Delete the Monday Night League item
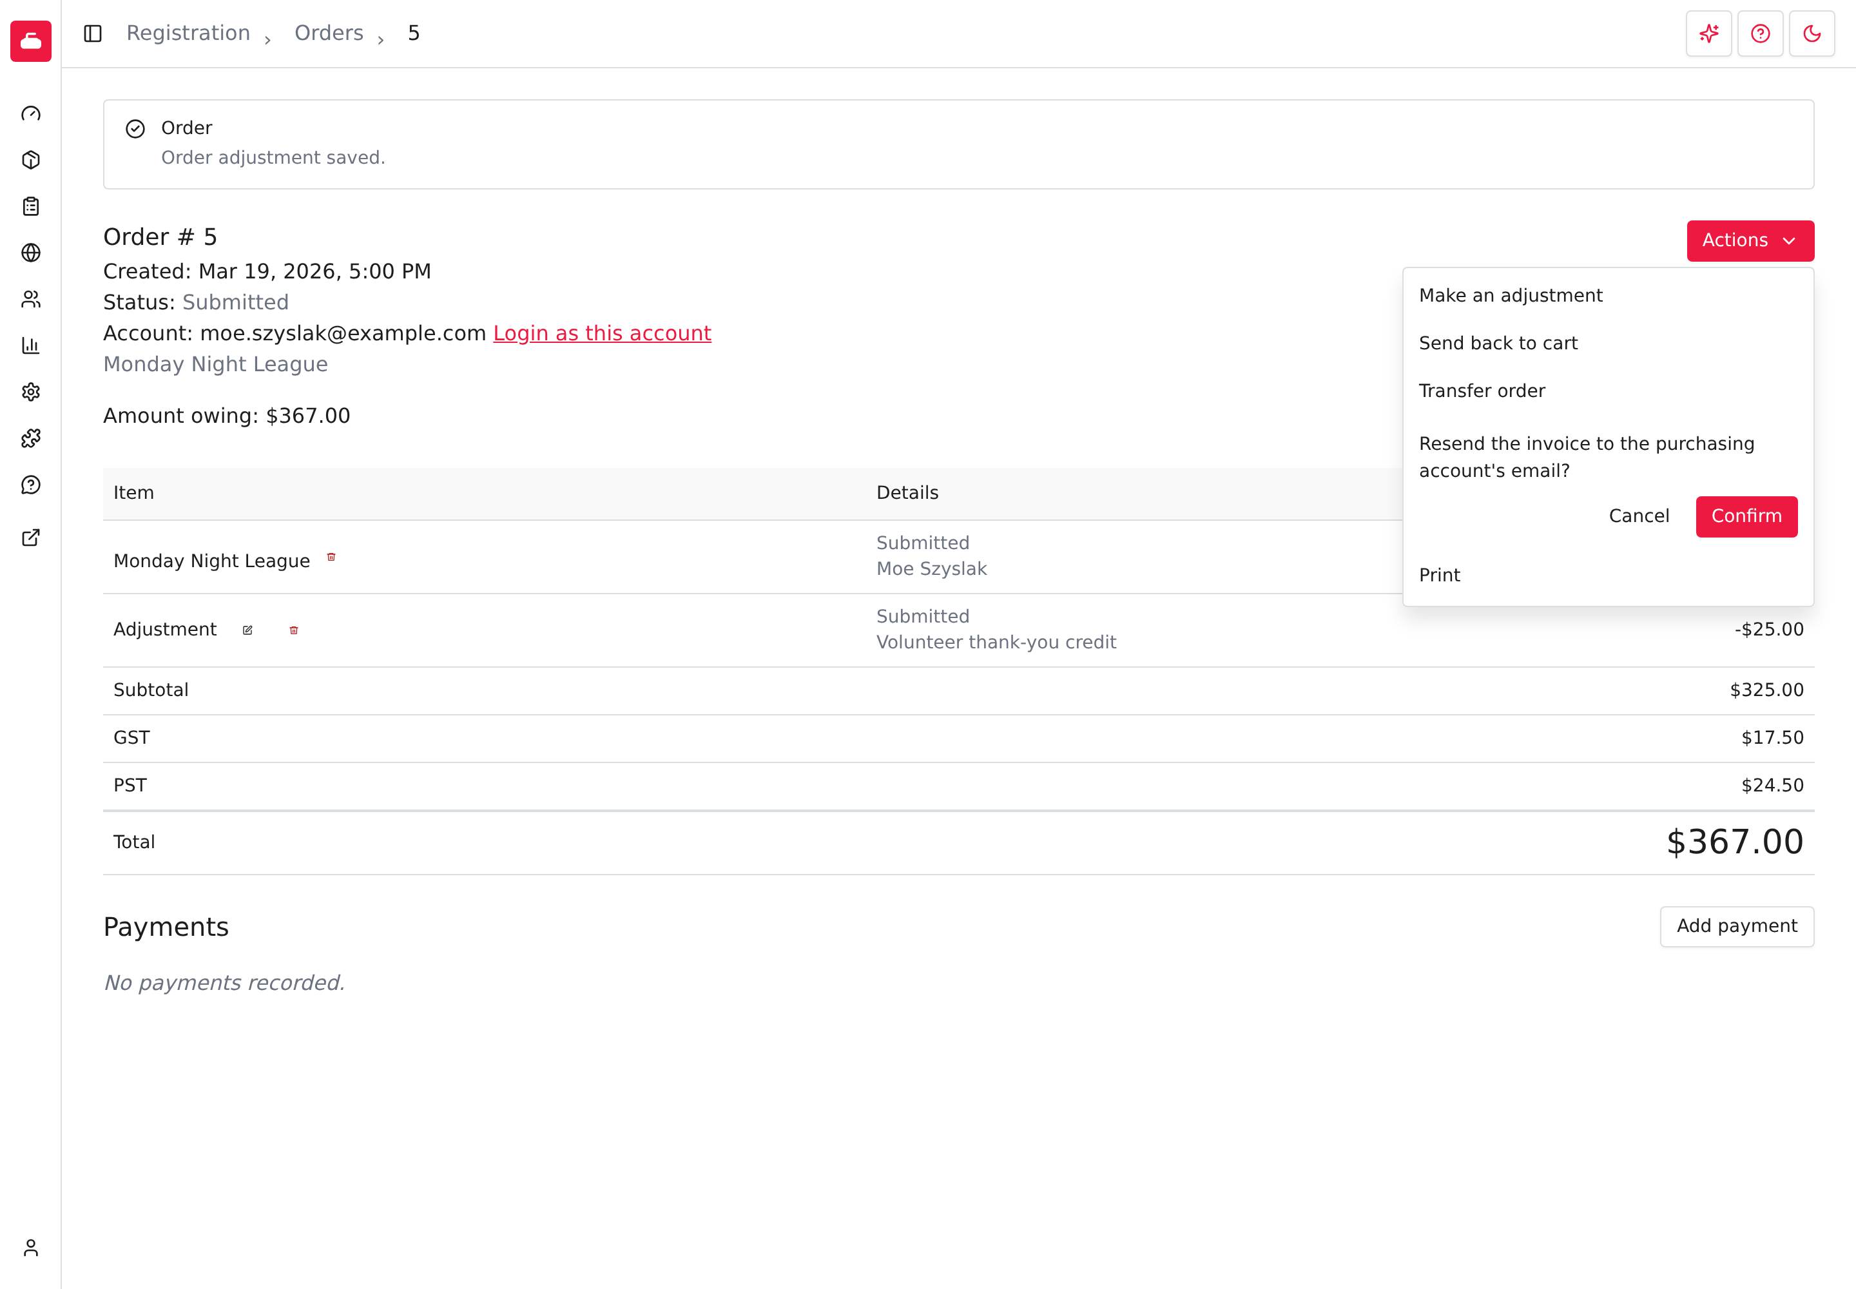Viewport: 1856px width, 1289px height. coord(331,557)
